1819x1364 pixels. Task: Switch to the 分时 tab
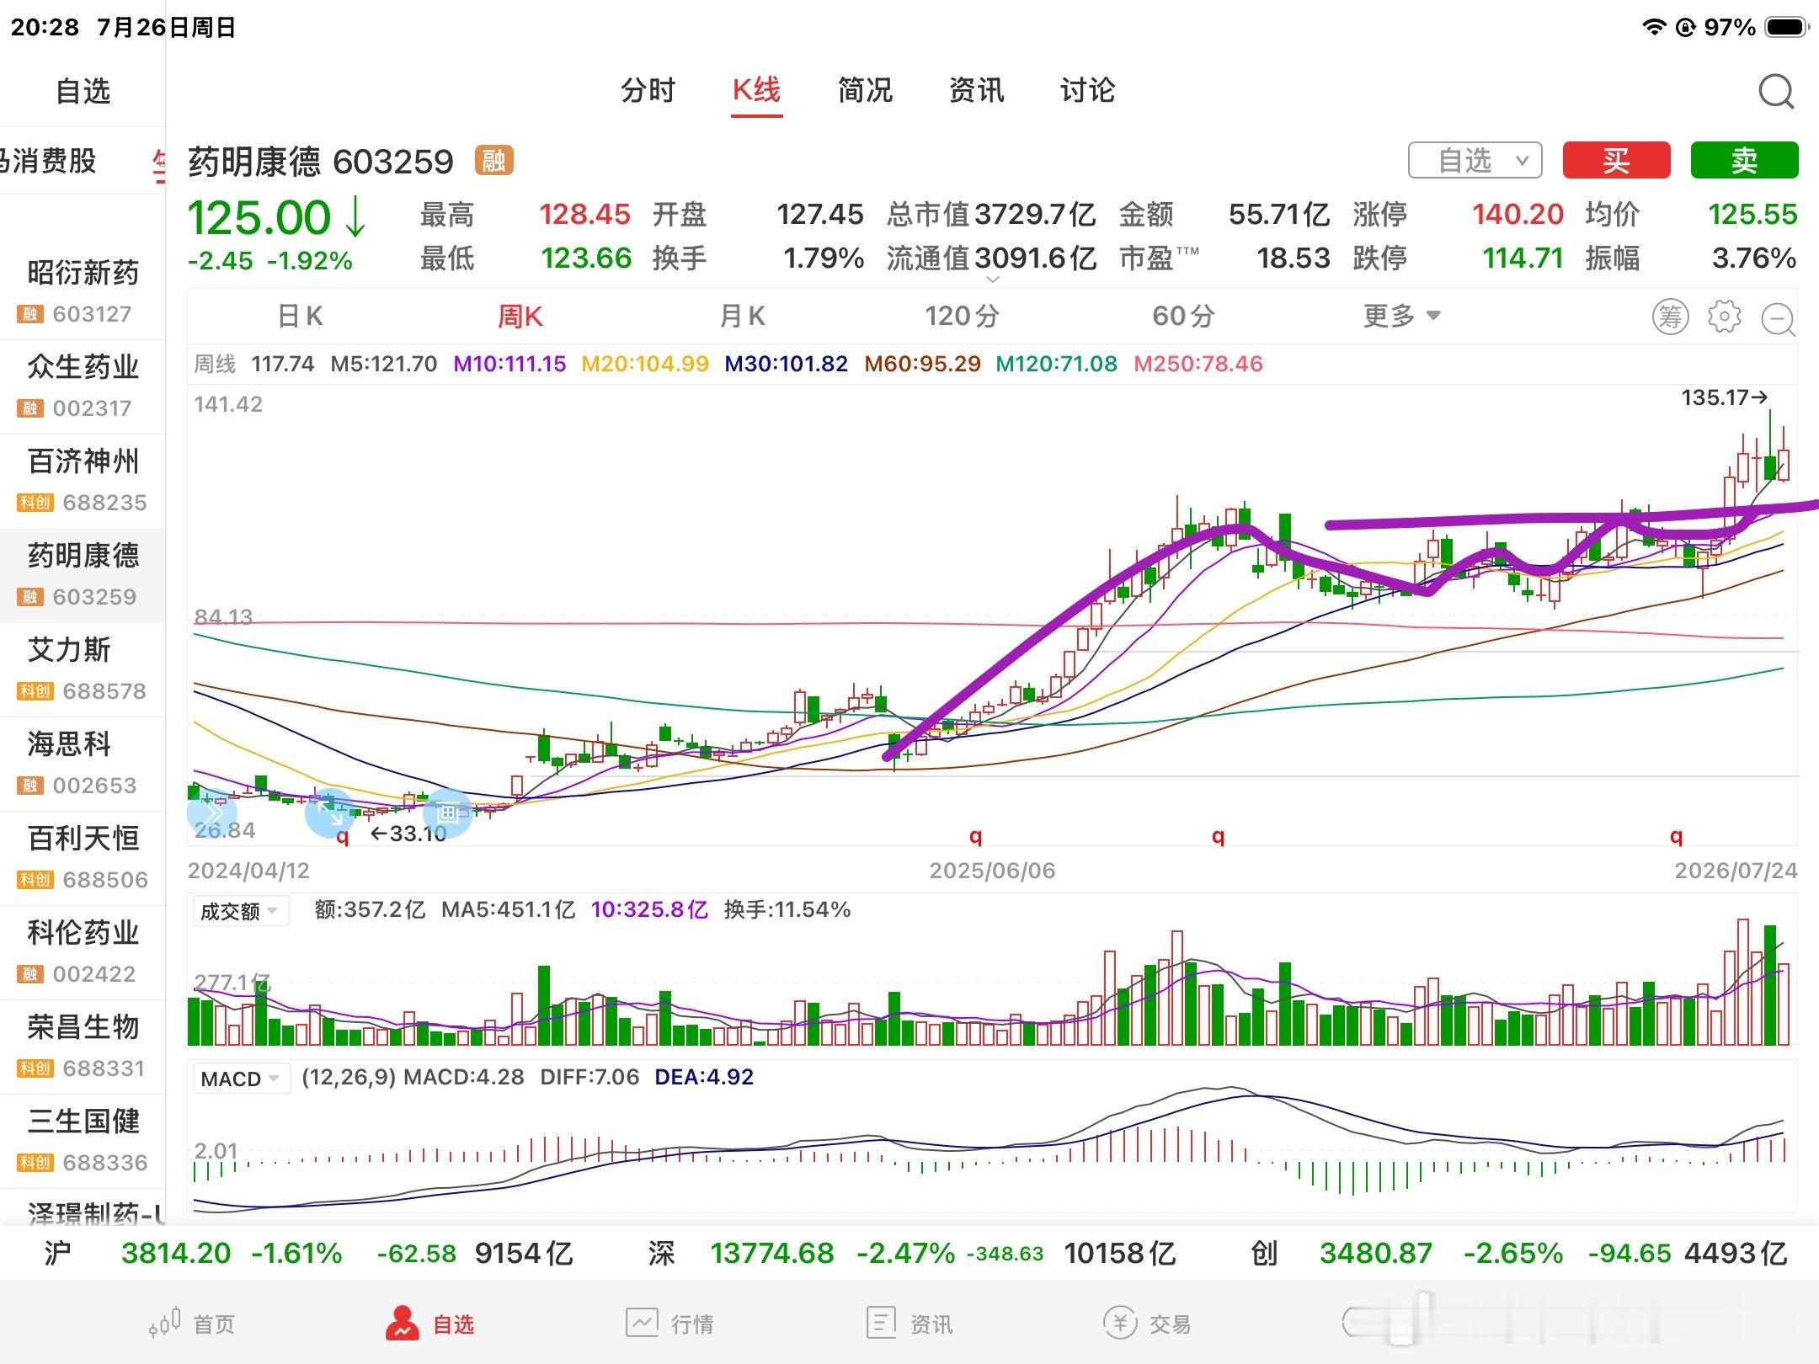click(648, 90)
